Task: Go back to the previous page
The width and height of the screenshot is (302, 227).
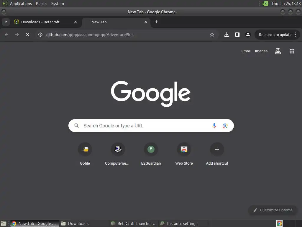Action: tap(6, 35)
